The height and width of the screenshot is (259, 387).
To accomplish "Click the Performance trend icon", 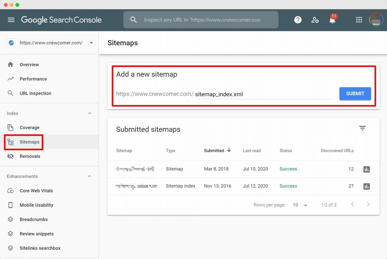I will [10, 79].
